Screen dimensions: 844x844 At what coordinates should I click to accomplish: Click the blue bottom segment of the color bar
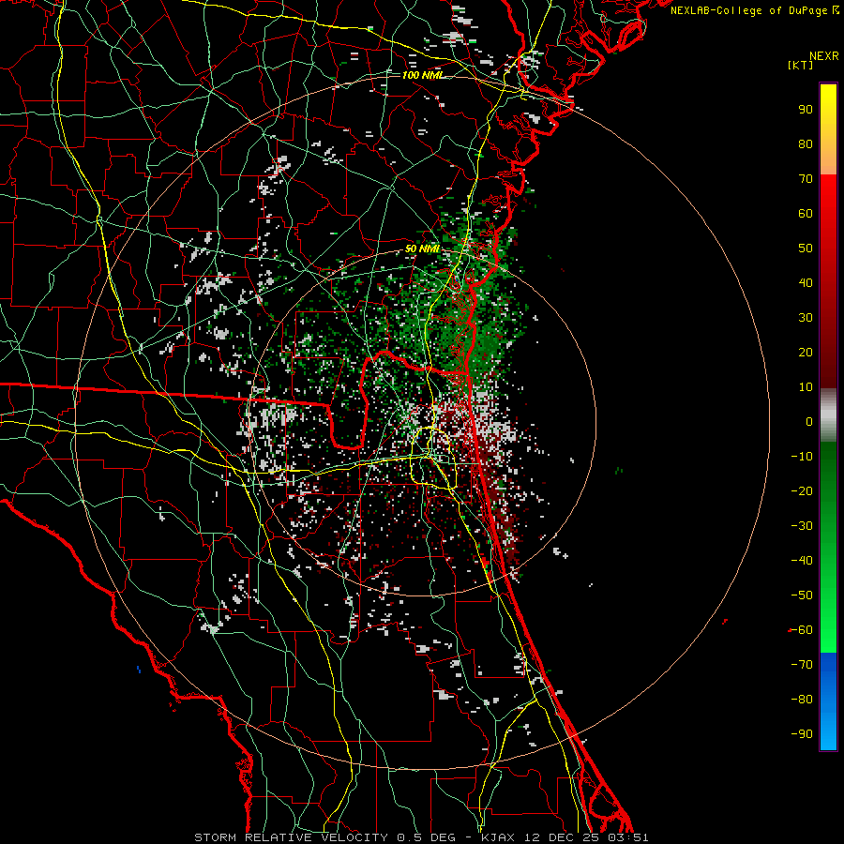(828, 701)
